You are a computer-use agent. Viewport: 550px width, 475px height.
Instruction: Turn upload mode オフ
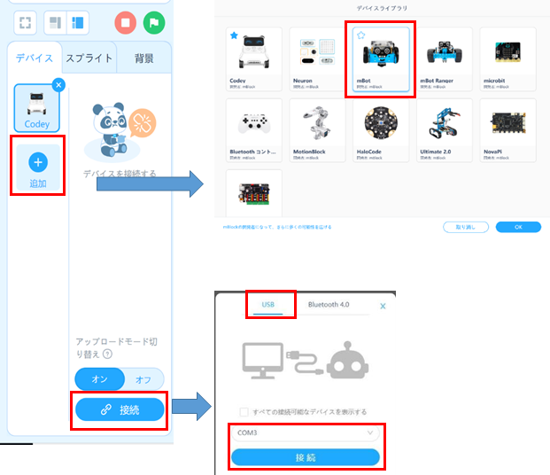143,379
